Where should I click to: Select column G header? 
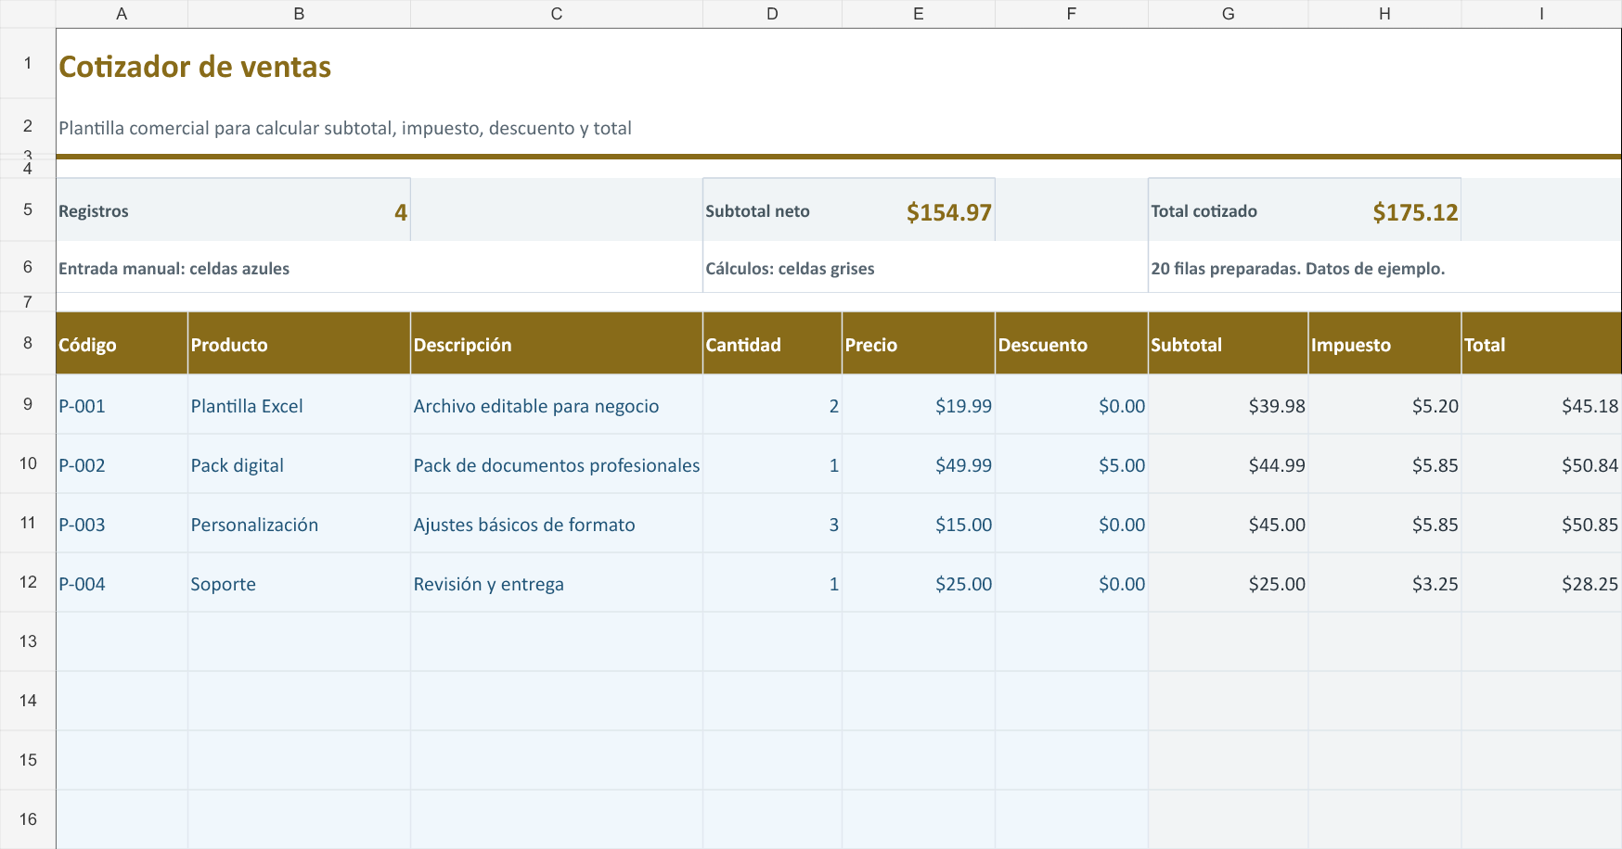(1228, 14)
